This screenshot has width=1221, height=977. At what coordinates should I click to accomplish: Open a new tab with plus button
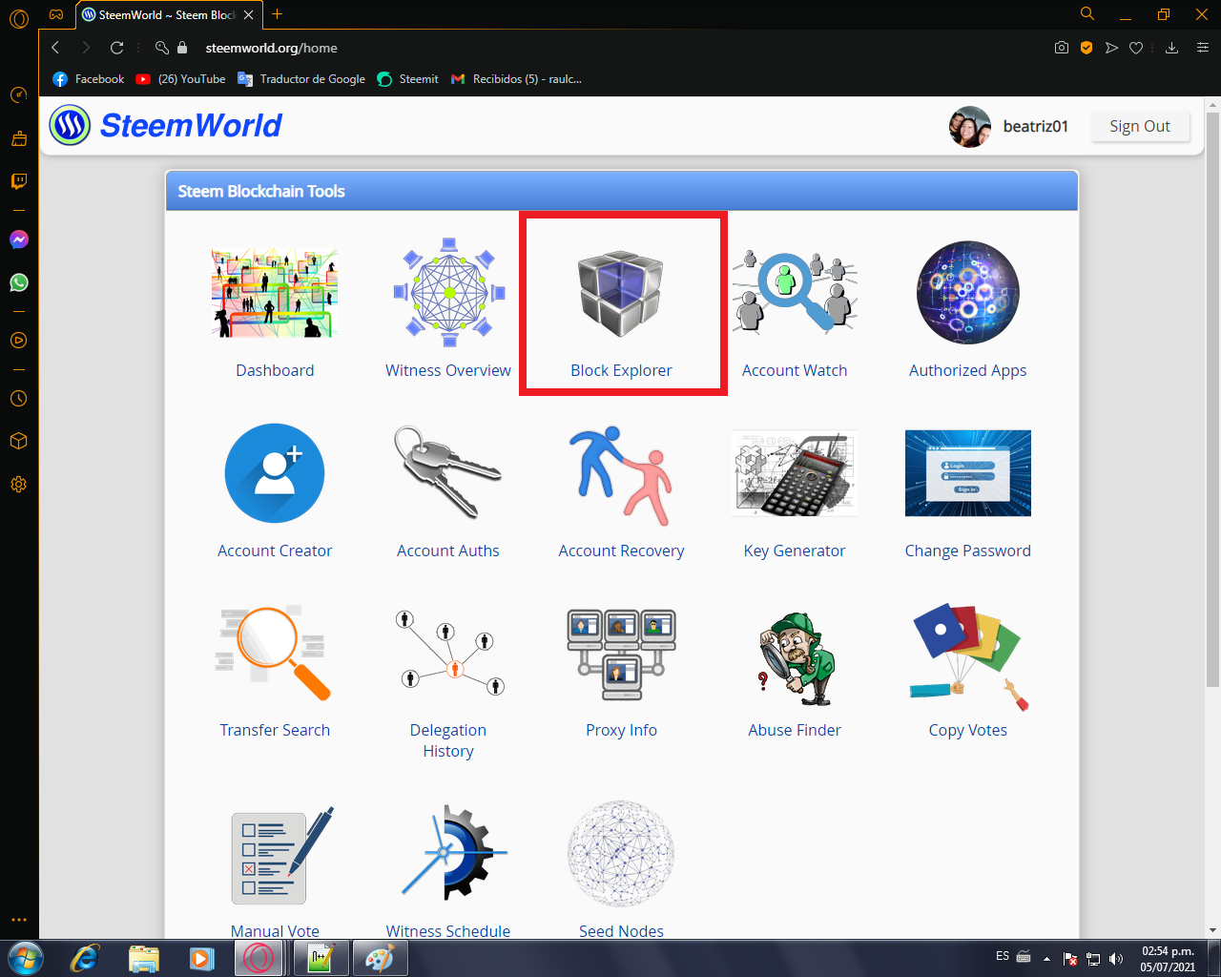(277, 13)
